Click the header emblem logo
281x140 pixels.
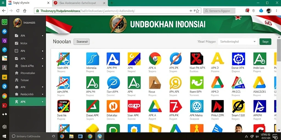(118, 24)
